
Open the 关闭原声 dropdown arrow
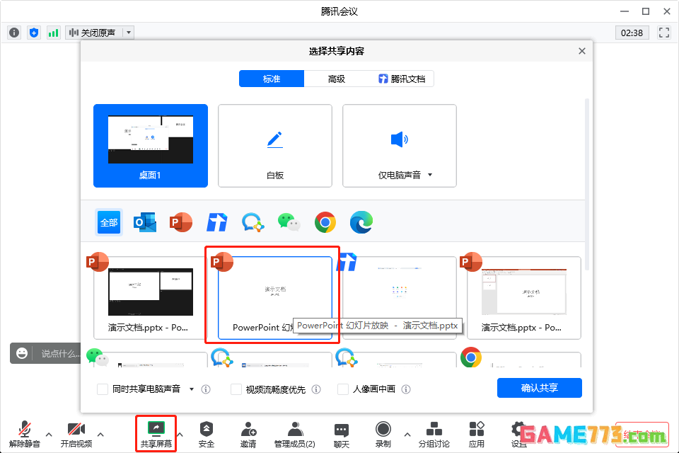pyautogui.click(x=128, y=33)
